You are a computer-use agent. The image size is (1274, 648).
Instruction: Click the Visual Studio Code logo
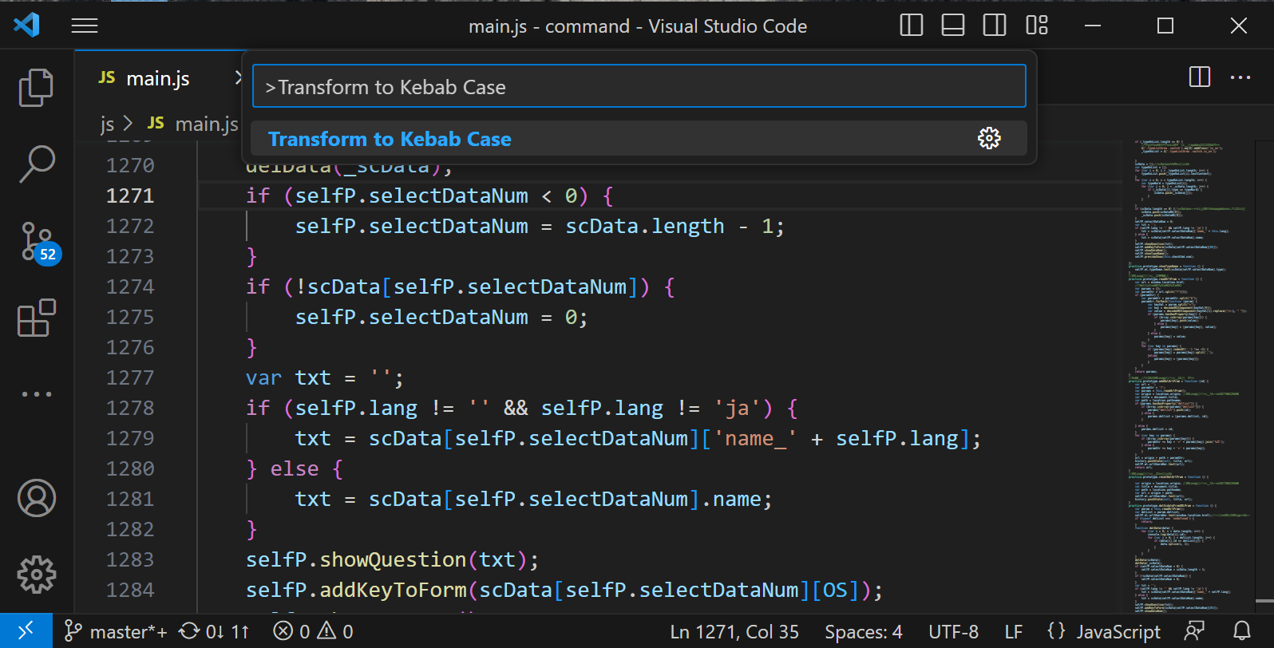(26, 26)
